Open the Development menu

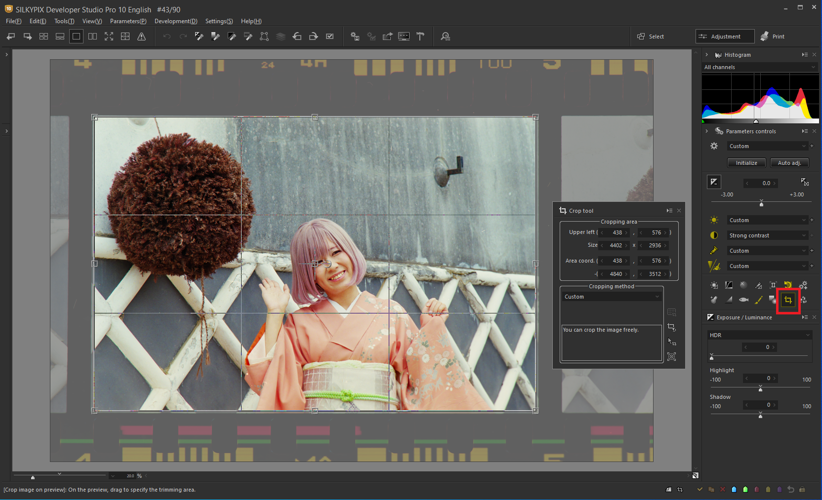(x=176, y=21)
